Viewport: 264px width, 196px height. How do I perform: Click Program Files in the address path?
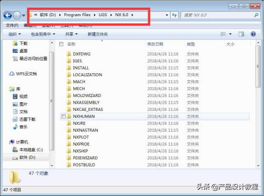pos(77,15)
